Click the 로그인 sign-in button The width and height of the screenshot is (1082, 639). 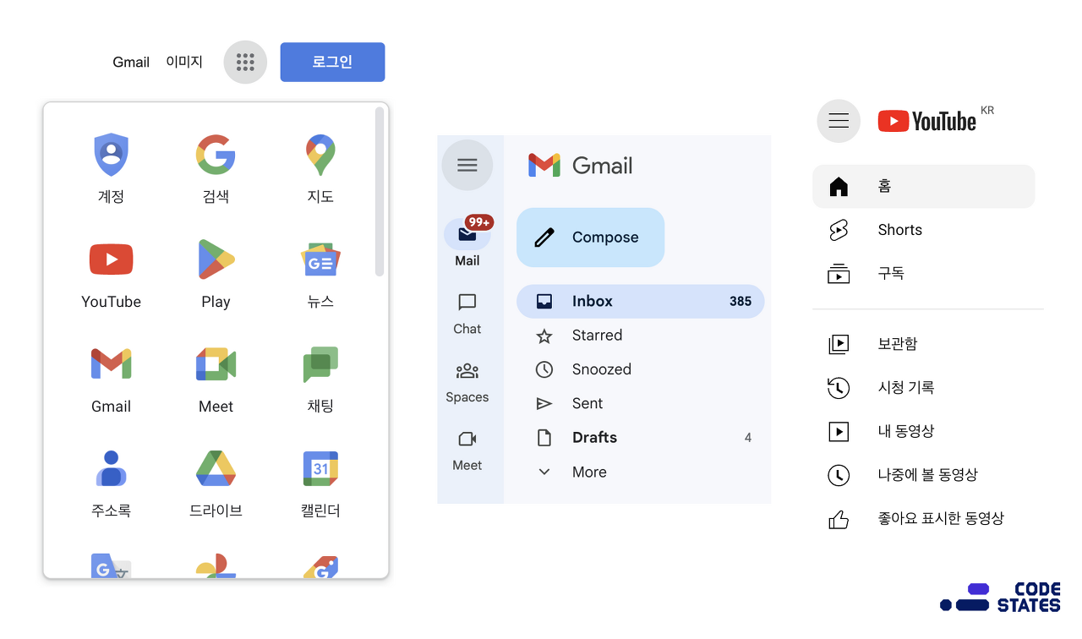pyautogui.click(x=332, y=62)
